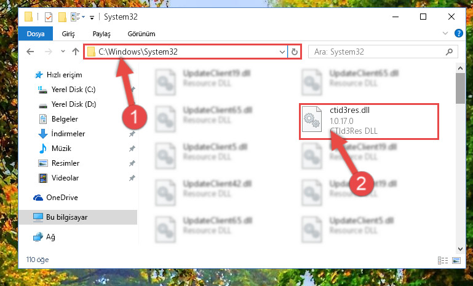Click the vertical scrollbar down arrow
The height and width of the screenshot is (286, 473).
click(x=460, y=249)
